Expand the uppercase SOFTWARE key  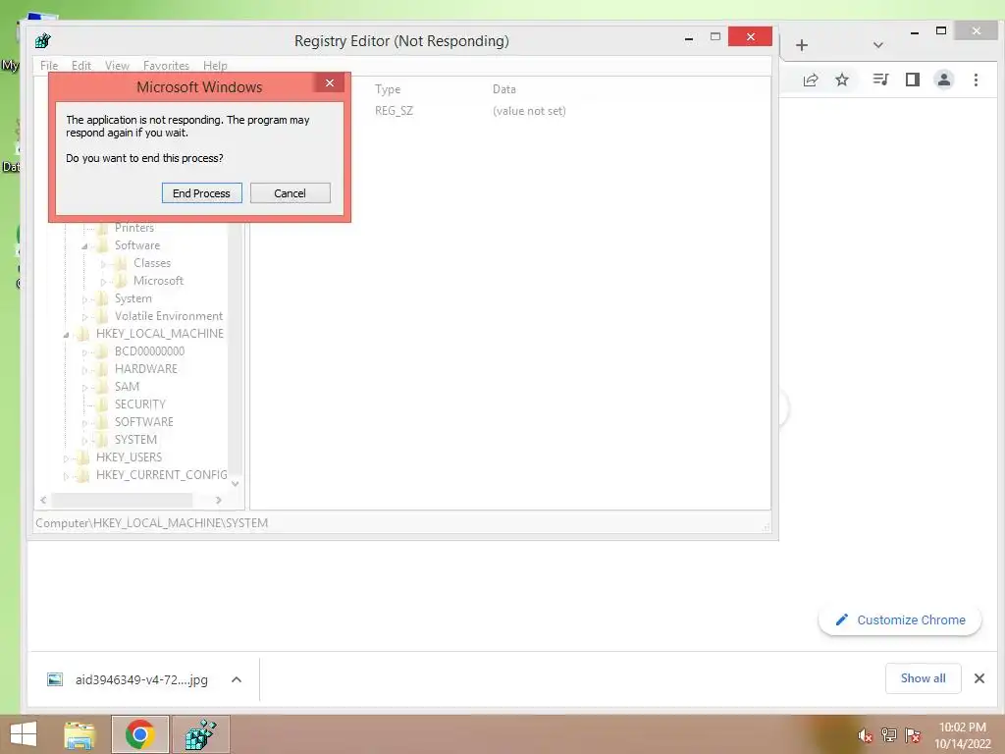pos(84,423)
